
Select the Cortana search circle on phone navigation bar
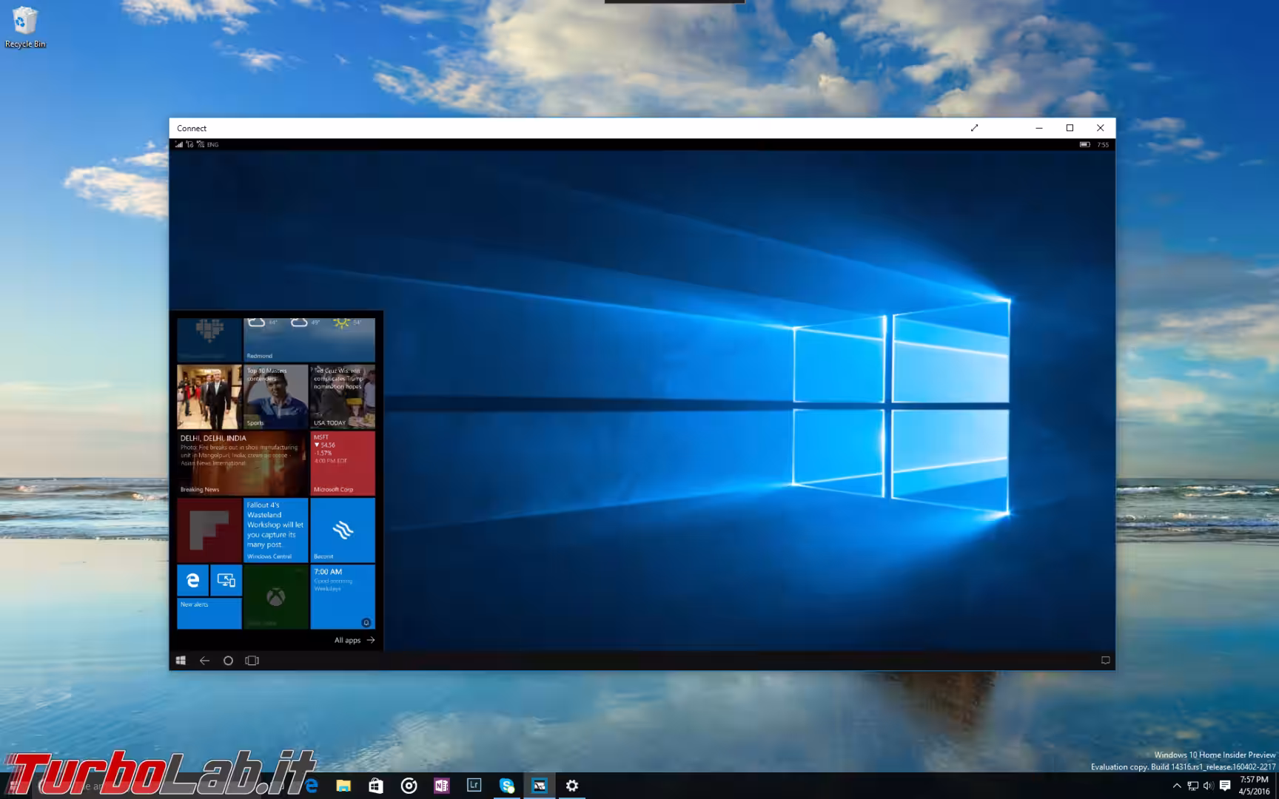point(228,661)
